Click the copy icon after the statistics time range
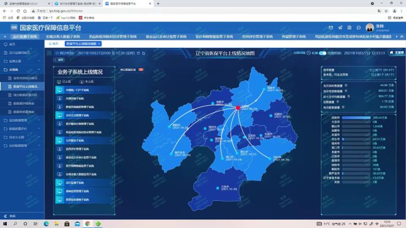The width and height of the screenshot is (406, 228). (144, 53)
